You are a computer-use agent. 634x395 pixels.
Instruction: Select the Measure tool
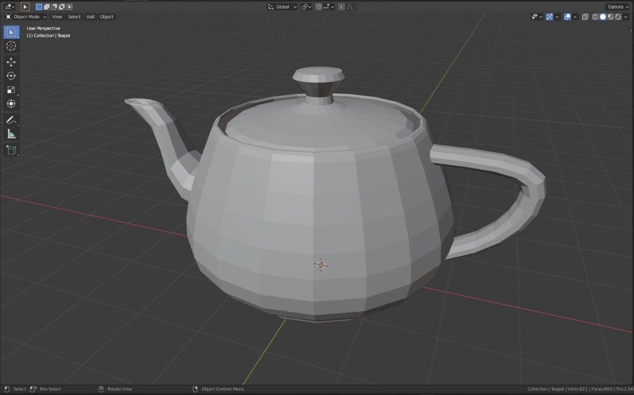tap(11, 134)
